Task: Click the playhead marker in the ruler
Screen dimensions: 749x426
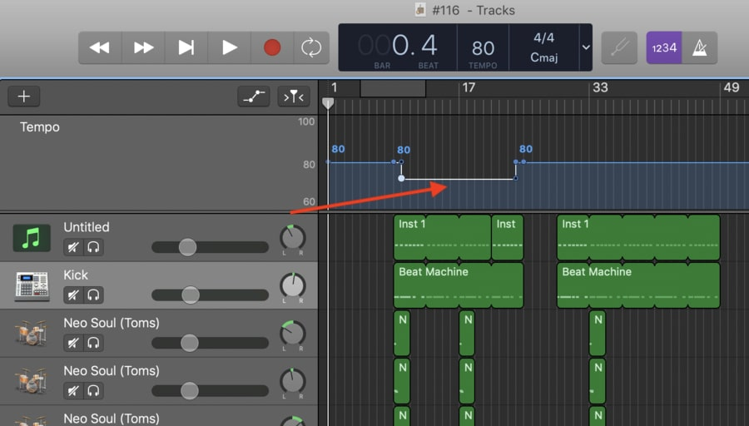Action: tap(328, 102)
